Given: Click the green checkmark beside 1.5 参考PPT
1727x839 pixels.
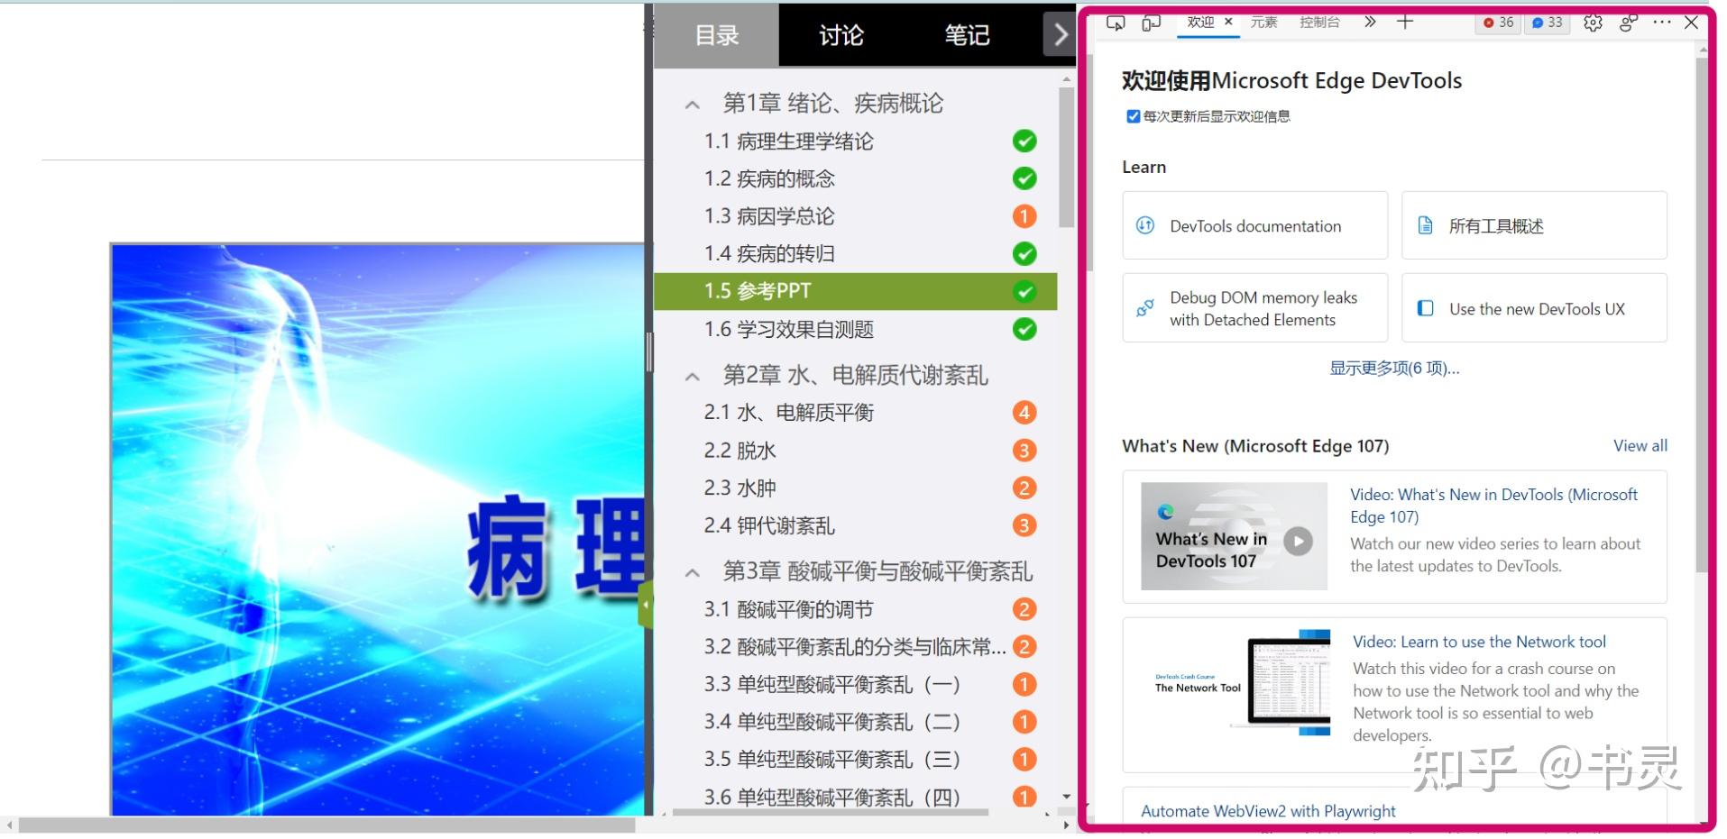Looking at the screenshot, I should pos(1024,291).
